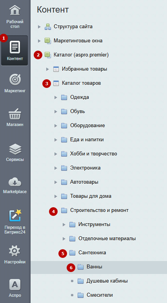Expand the Избранные товары node arrow
This screenshot has width=167, height=303.
[48, 69]
